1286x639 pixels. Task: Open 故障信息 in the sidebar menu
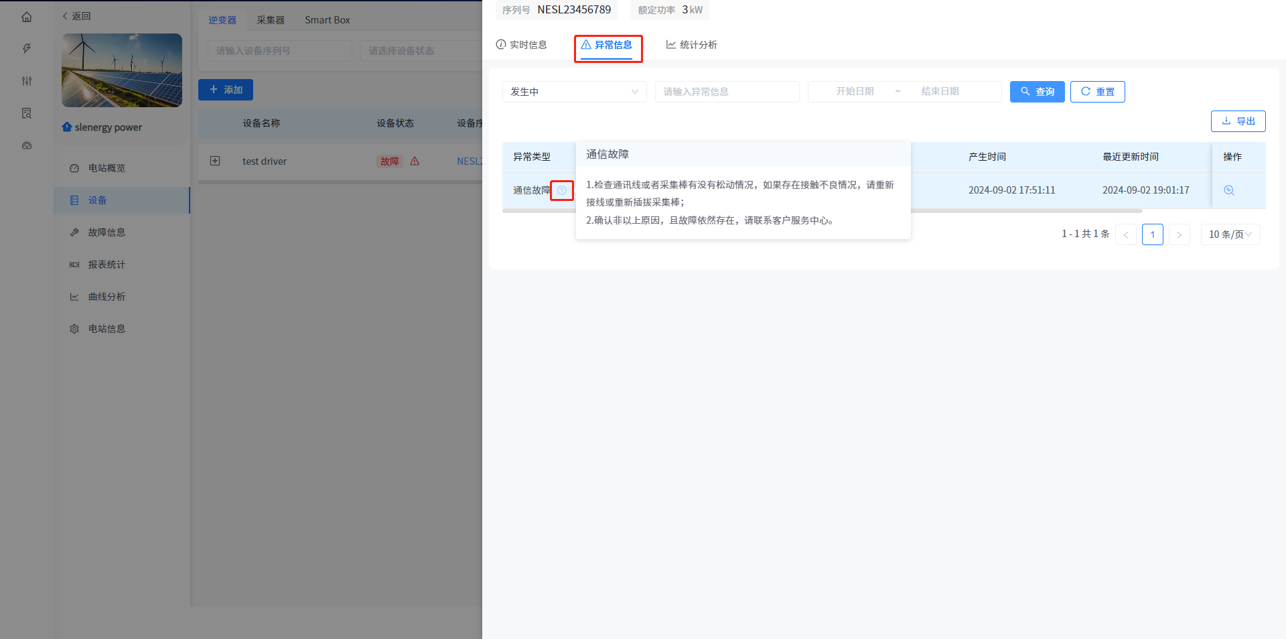[x=106, y=232]
